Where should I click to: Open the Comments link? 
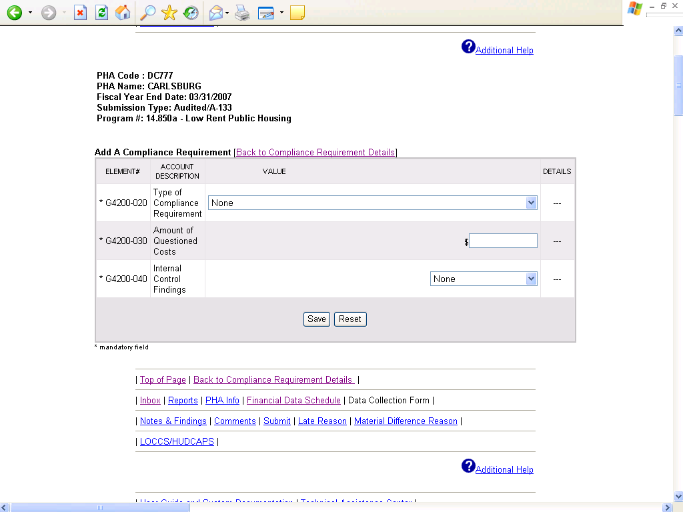(235, 421)
